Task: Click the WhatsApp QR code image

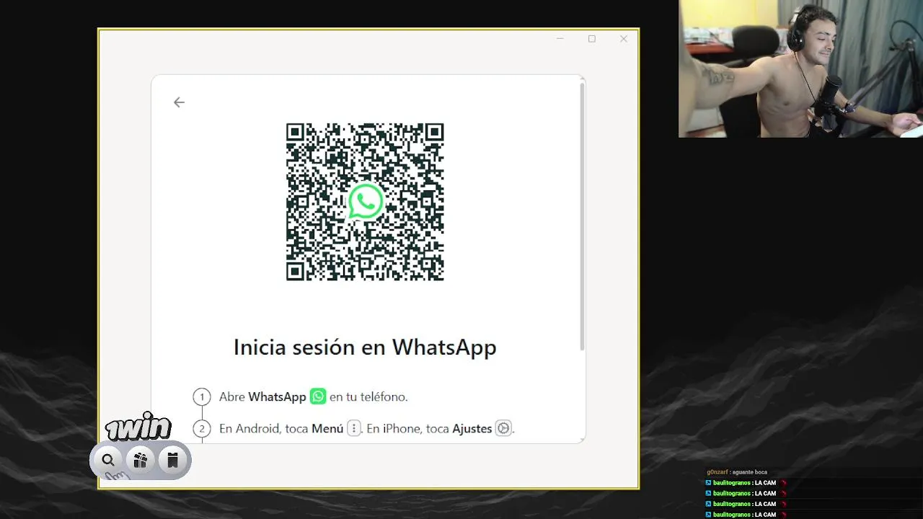Action: [365, 201]
